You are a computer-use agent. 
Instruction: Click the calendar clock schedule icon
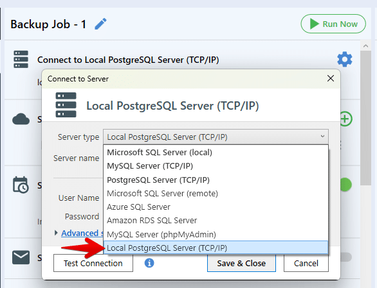(21, 185)
